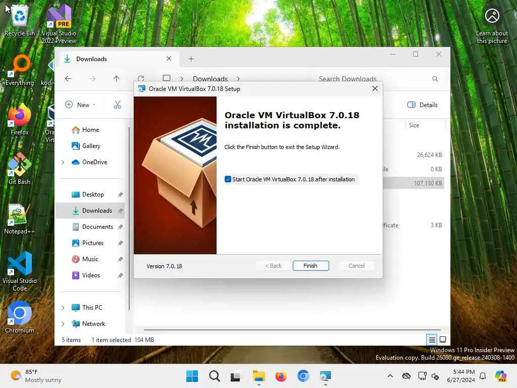Viewport: 517px width, 388px height.
Task: Click the greyed Back button in Setup
Action: tap(273, 266)
